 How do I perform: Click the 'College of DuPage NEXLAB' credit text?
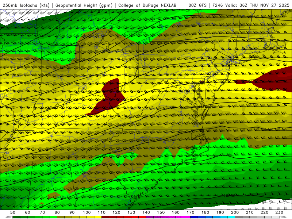147,5
